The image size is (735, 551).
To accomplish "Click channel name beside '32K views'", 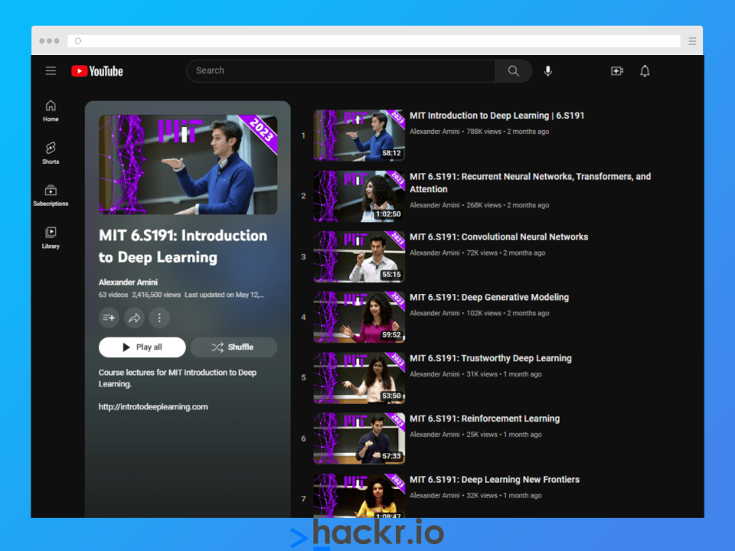I will coord(435,496).
